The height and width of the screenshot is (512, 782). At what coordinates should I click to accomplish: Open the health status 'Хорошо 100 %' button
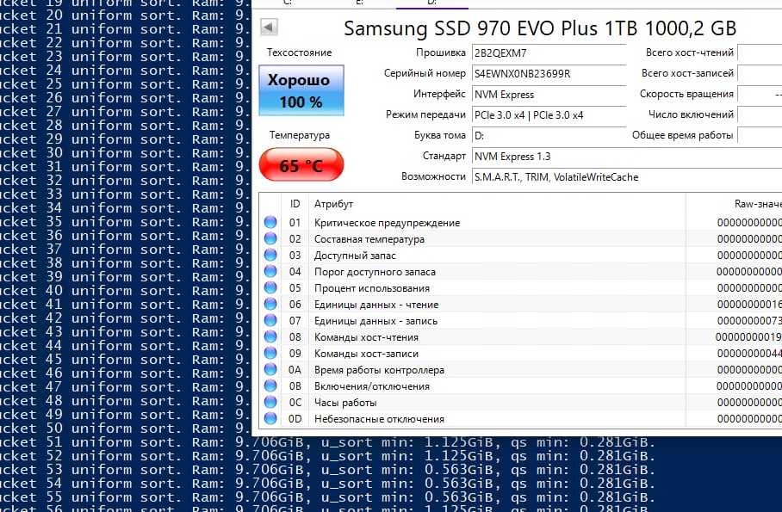(x=301, y=90)
